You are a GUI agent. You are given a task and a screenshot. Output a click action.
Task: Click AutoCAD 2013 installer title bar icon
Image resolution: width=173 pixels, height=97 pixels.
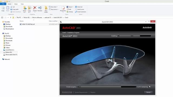tap(61, 22)
